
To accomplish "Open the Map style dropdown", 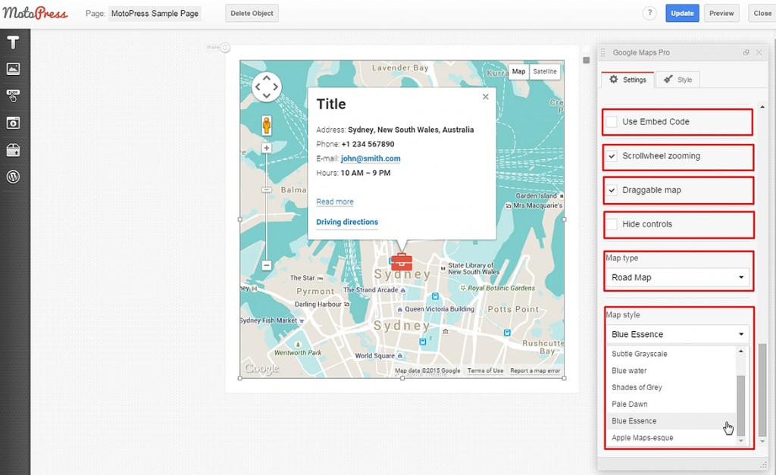I will 677,334.
